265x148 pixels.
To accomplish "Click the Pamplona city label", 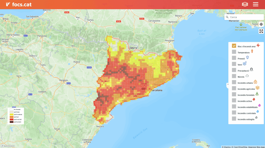I will 42,36.
